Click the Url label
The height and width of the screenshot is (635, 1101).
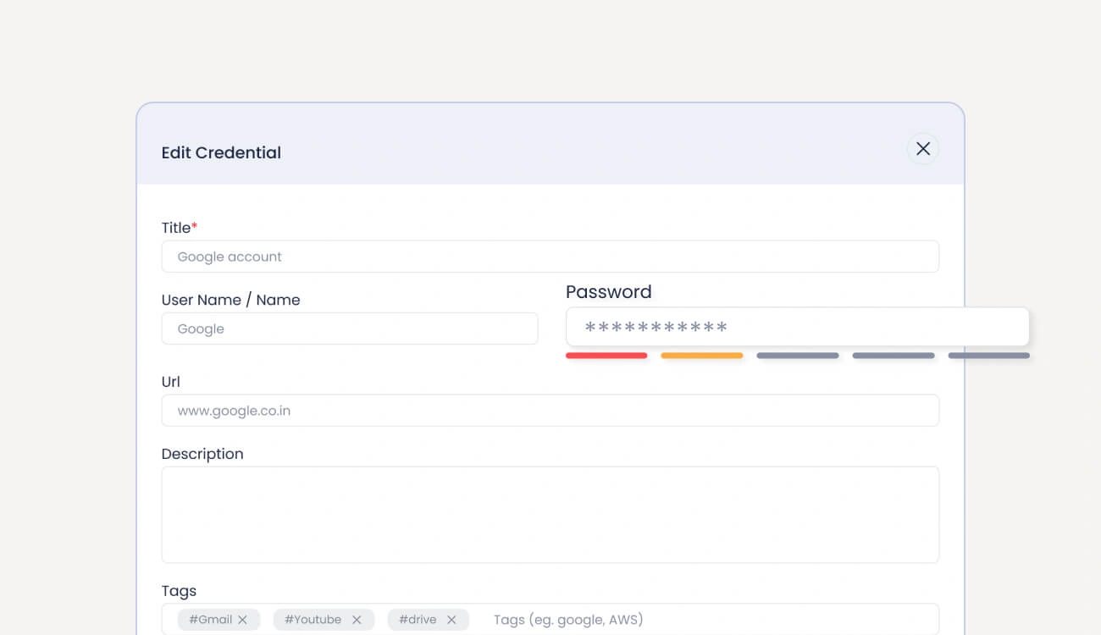[171, 382]
